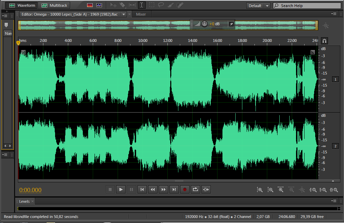The width and height of the screenshot is (344, 223).
Task: Toggle channel 2 on or off
Action: click(335, 146)
